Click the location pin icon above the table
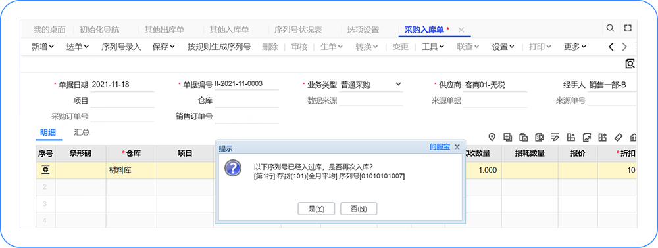Viewport: 658px width, 248px height. [492, 137]
